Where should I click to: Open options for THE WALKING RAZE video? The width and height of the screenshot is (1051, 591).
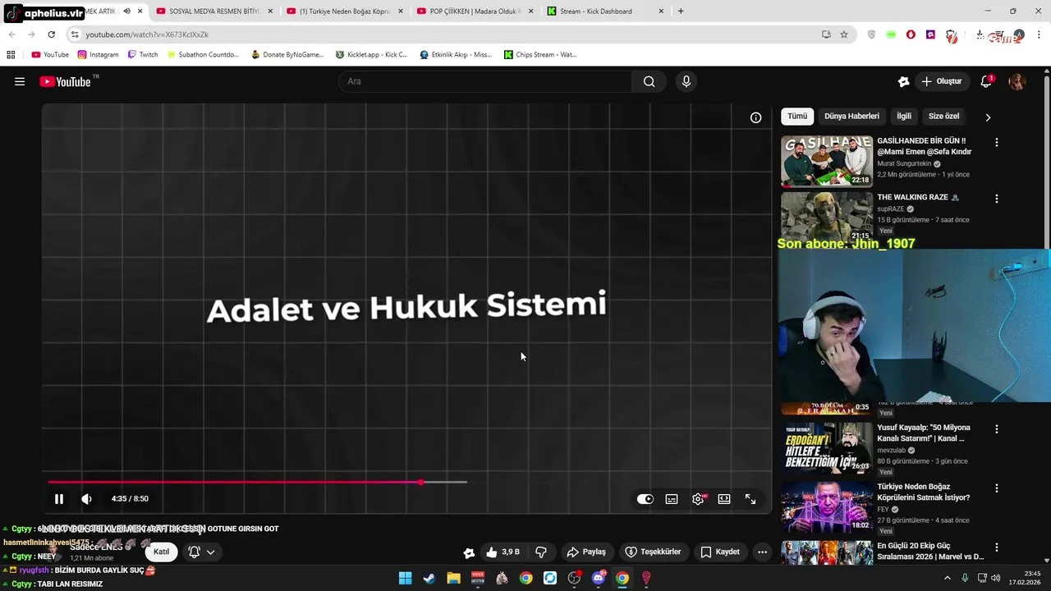(x=997, y=199)
